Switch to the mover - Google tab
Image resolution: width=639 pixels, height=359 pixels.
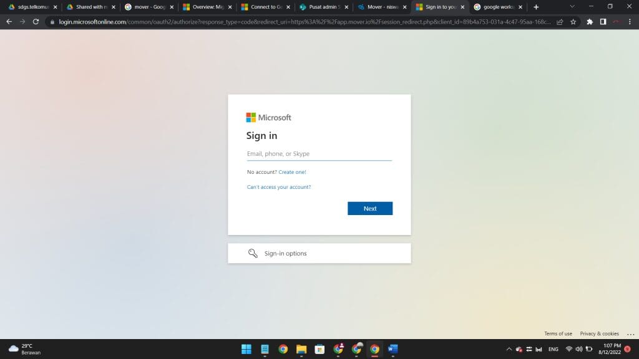[149, 7]
